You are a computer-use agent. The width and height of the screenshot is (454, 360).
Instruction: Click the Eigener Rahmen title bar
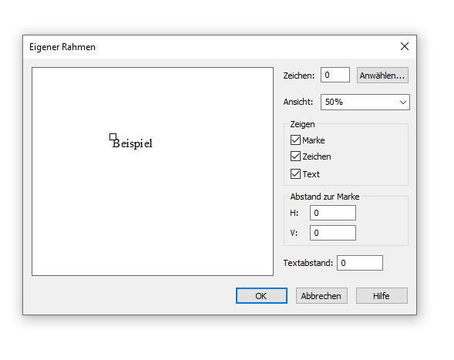pyautogui.click(x=203, y=47)
